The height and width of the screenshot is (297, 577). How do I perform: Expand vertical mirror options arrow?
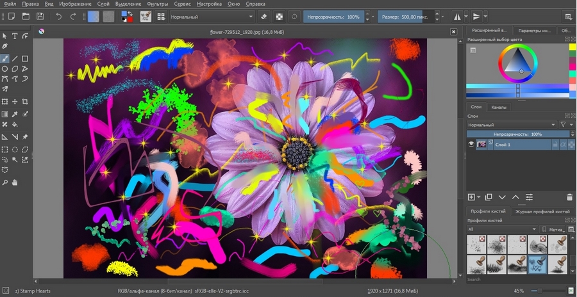[x=486, y=17]
